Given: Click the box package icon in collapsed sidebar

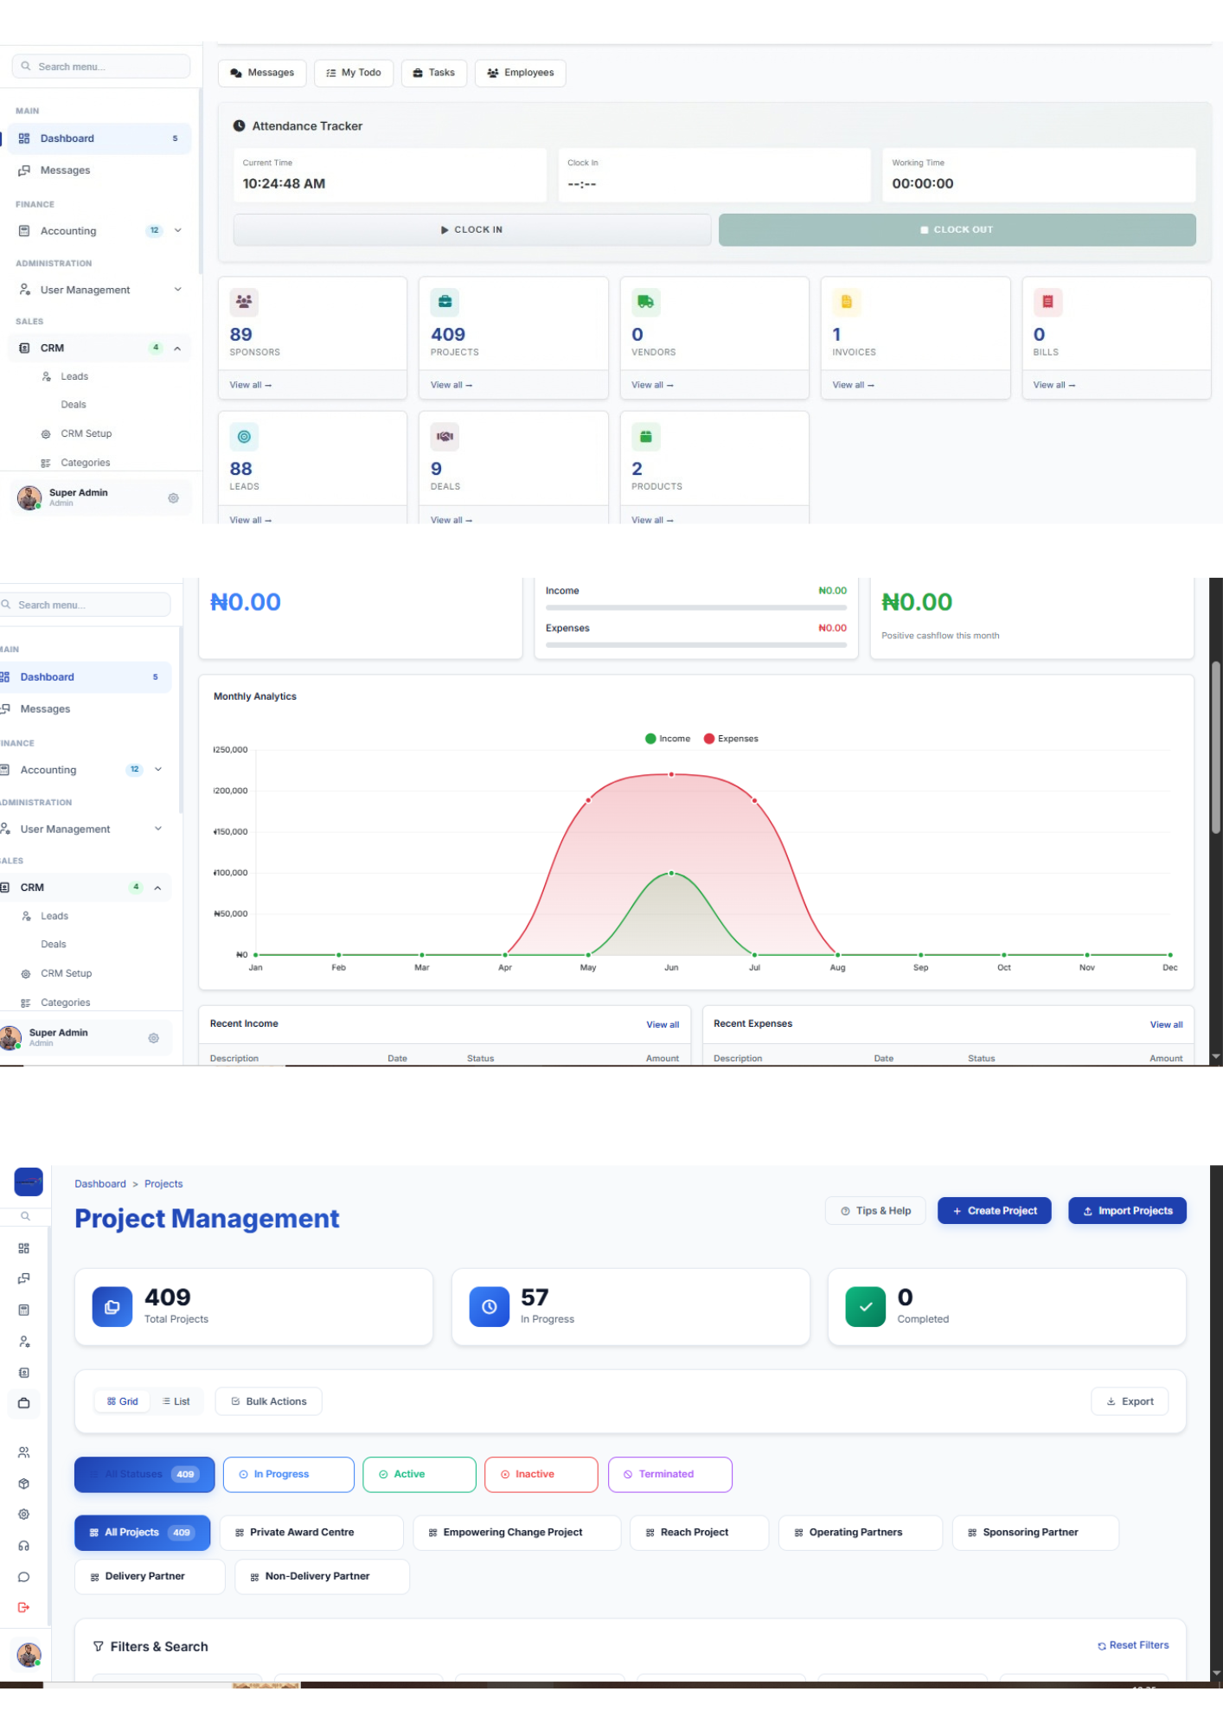Looking at the screenshot, I should (x=24, y=1483).
